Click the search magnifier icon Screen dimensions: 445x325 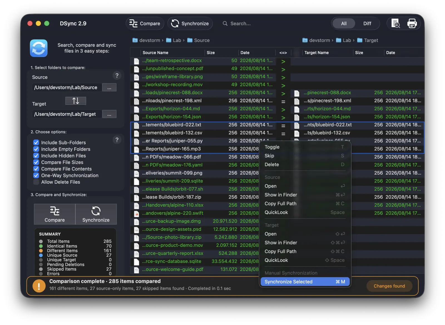(225, 24)
